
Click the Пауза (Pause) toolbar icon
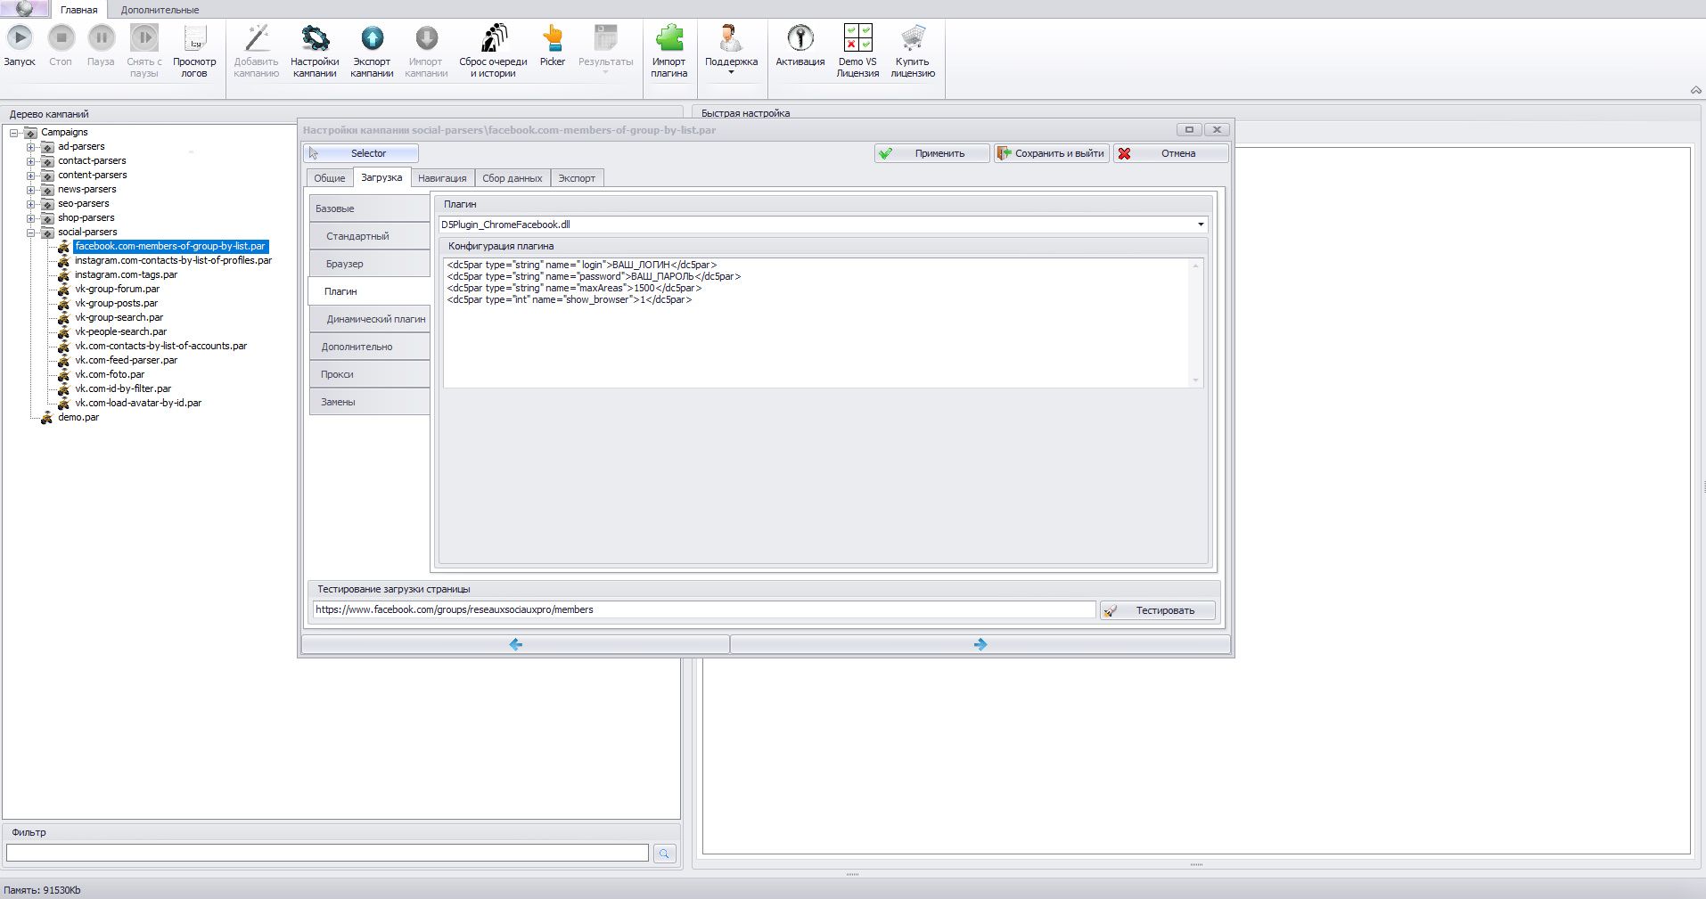coord(101,38)
